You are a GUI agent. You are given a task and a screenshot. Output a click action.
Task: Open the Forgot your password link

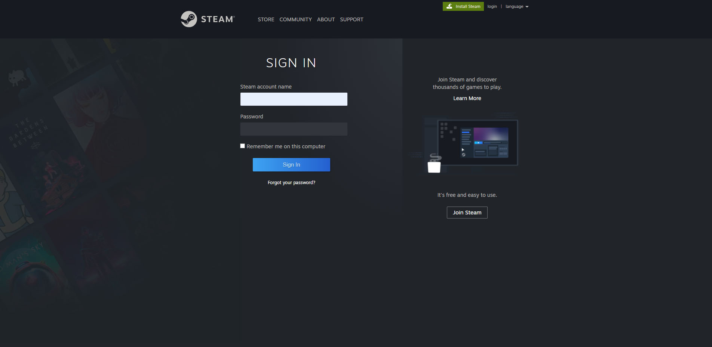(x=291, y=183)
